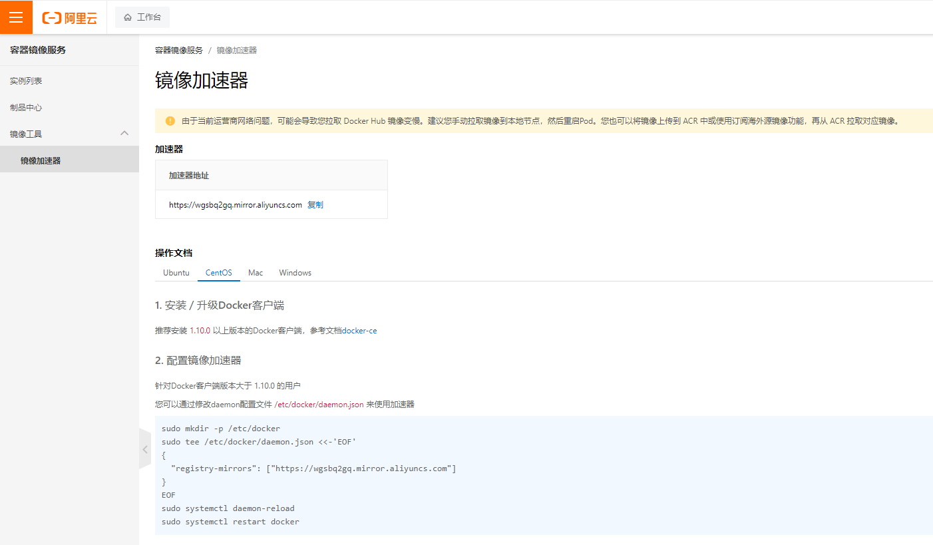This screenshot has height=545, width=933.
Task: Switch to the CentOS tab
Action: pos(219,273)
